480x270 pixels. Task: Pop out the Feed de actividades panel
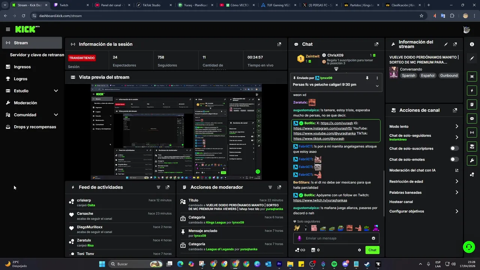[x=167, y=187]
